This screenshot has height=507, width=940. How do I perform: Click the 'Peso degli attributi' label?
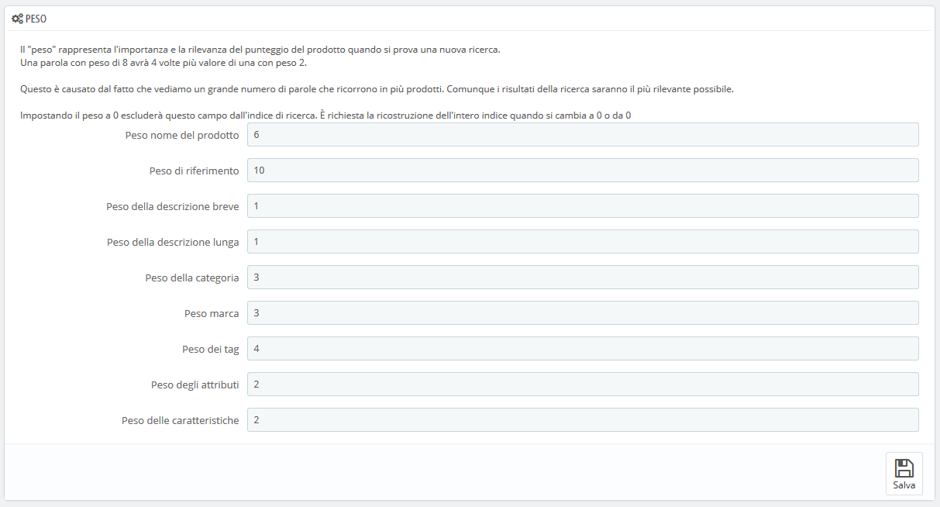pos(195,385)
